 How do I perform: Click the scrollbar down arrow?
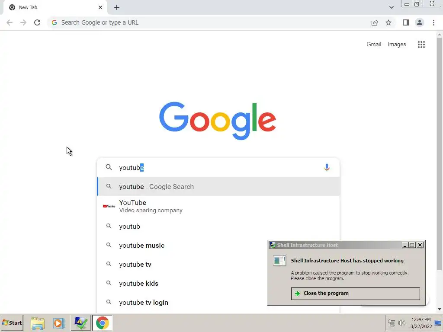(440, 309)
